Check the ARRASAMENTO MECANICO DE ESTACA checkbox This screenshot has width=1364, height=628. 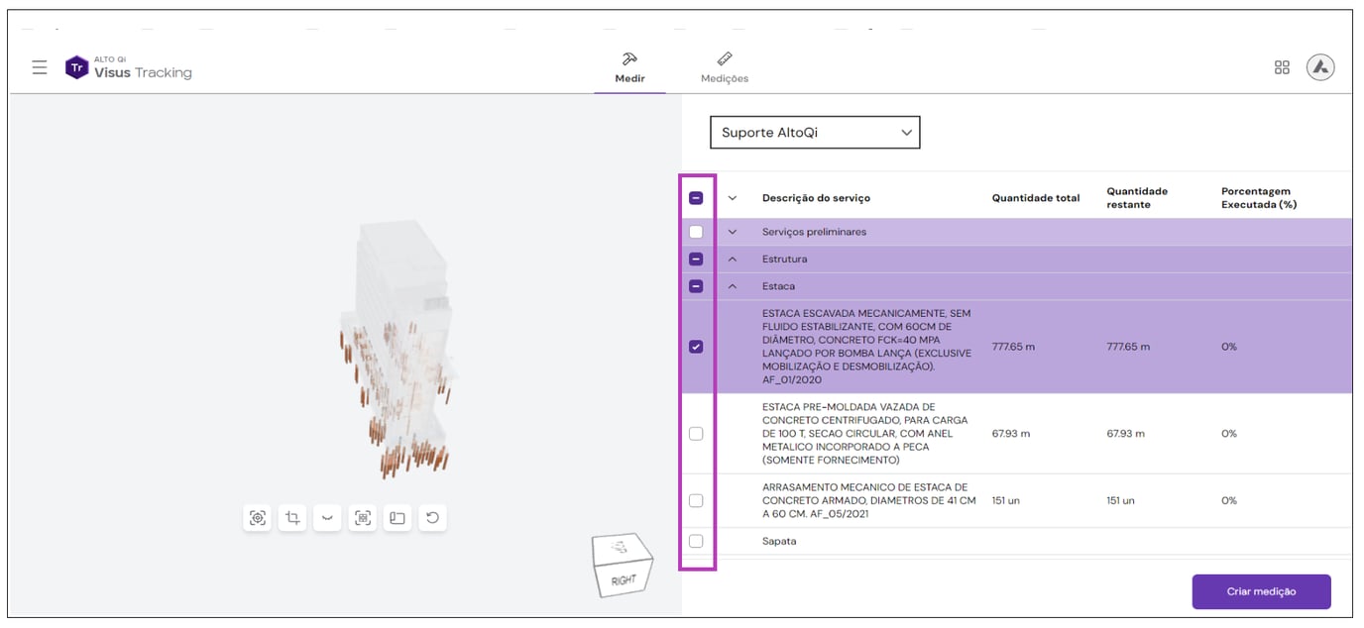pyautogui.click(x=696, y=501)
